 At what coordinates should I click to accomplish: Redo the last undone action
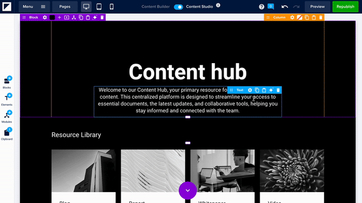click(296, 6)
